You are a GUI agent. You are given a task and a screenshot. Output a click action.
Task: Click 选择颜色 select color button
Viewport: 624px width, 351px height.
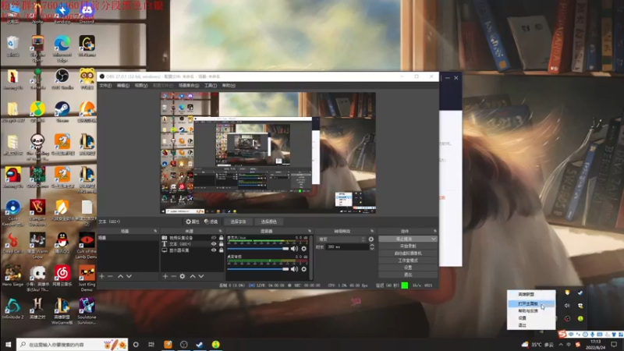tap(268, 222)
